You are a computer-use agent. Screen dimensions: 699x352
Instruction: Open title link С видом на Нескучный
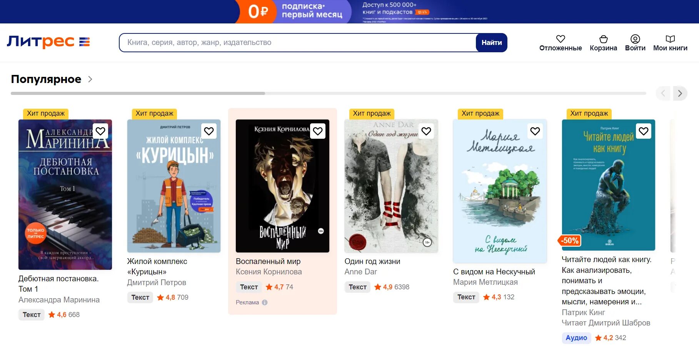coord(494,272)
